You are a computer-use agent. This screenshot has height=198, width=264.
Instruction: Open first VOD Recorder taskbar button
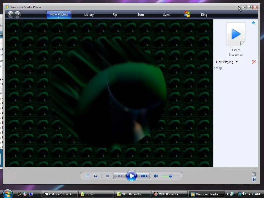tap(133, 194)
